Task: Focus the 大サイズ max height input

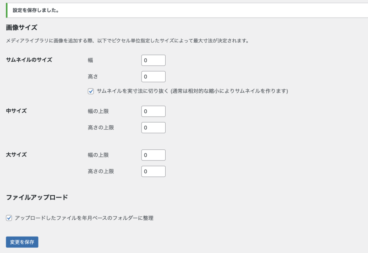Action: coord(153,171)
